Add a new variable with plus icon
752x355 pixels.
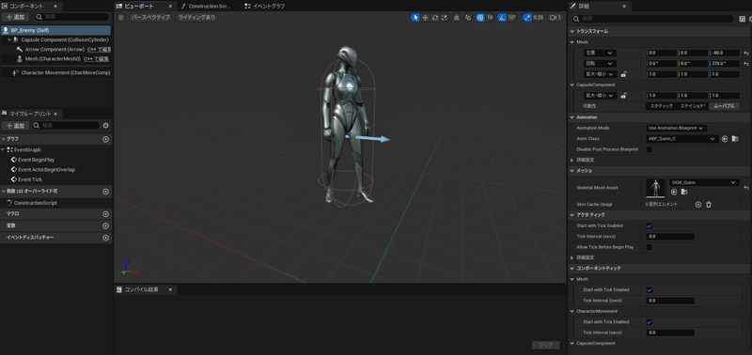click(x=106, y=225)
